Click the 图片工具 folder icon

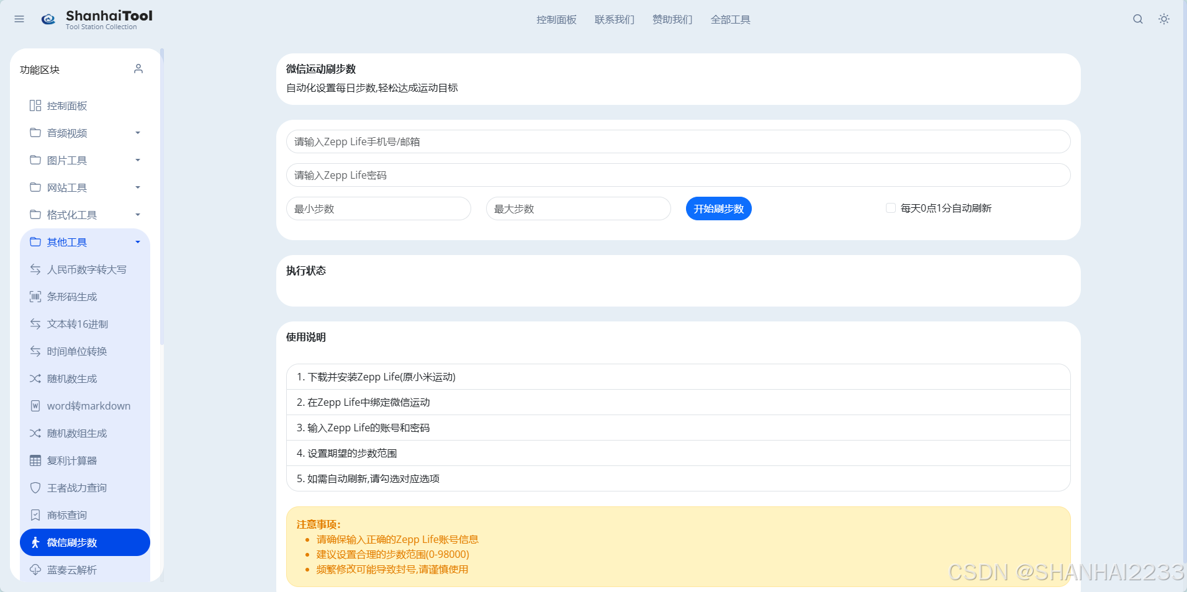coord(35,160)
